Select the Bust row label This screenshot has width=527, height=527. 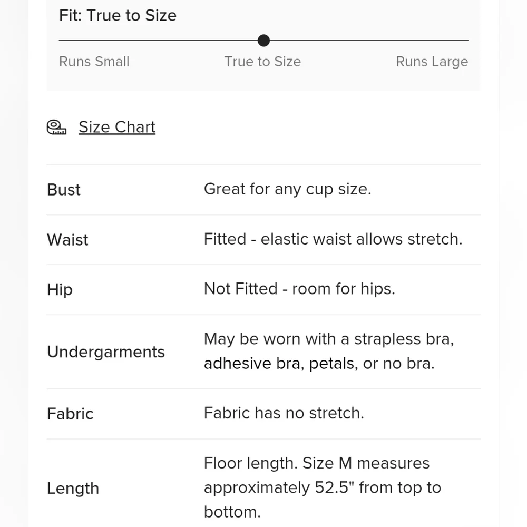pos(64,190)
